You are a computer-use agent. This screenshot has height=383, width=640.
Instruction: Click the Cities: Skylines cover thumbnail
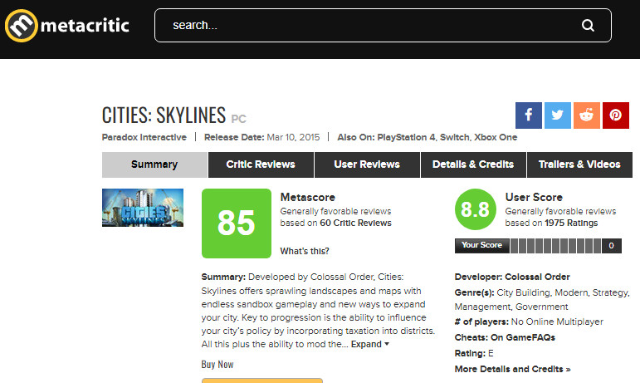click(143, 208)
